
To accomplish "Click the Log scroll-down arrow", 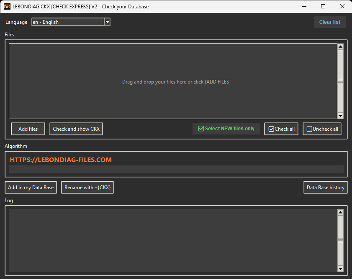I will point(340,269).
